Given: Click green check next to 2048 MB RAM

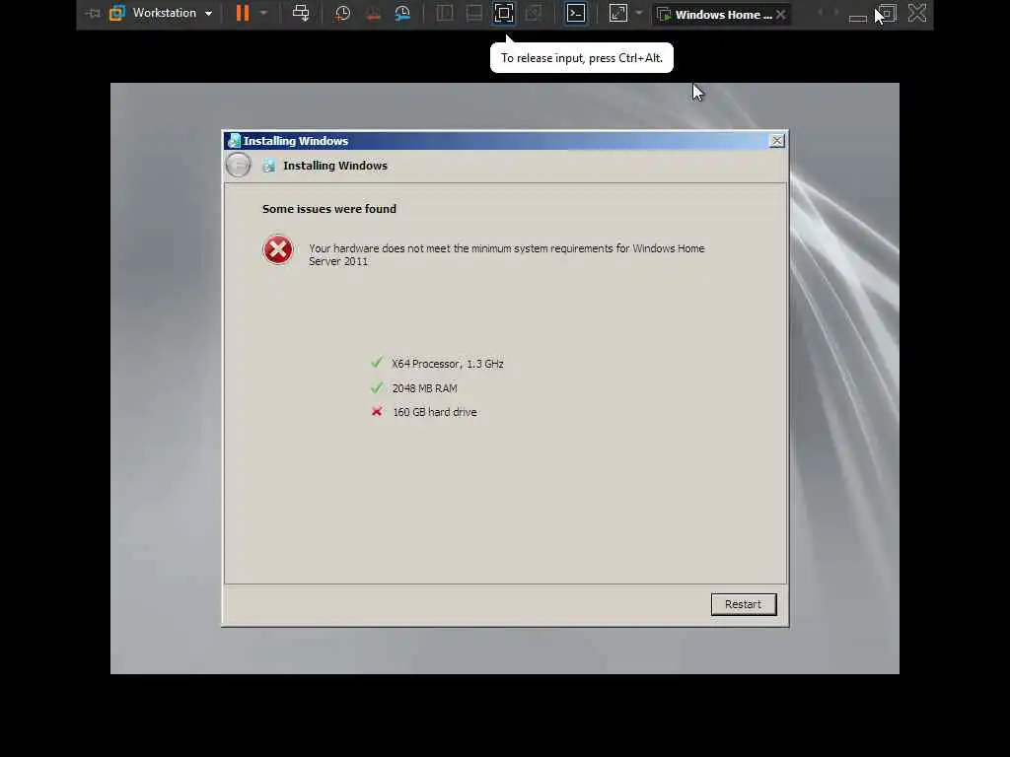Looking at the screenshot, I should (x=377, y=387).
